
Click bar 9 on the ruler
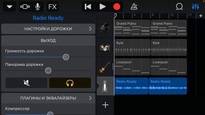(153, 15)
